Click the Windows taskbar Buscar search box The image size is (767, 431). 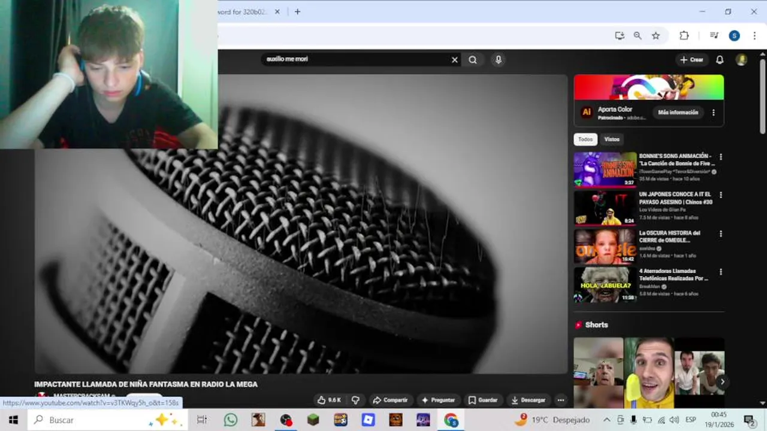pyautogui.click(x=108, y=420)
